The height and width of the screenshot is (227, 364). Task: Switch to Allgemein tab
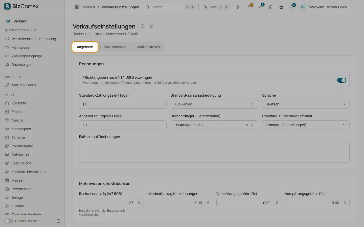point(85,47)
